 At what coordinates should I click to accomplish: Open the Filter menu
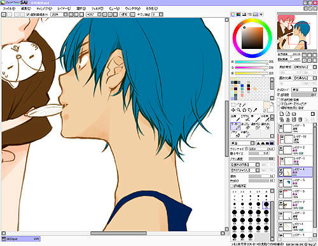coord(97,8)
